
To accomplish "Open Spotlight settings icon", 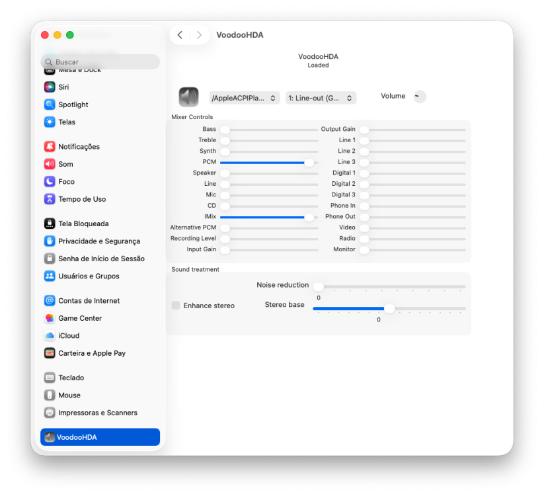I will 50,104.
